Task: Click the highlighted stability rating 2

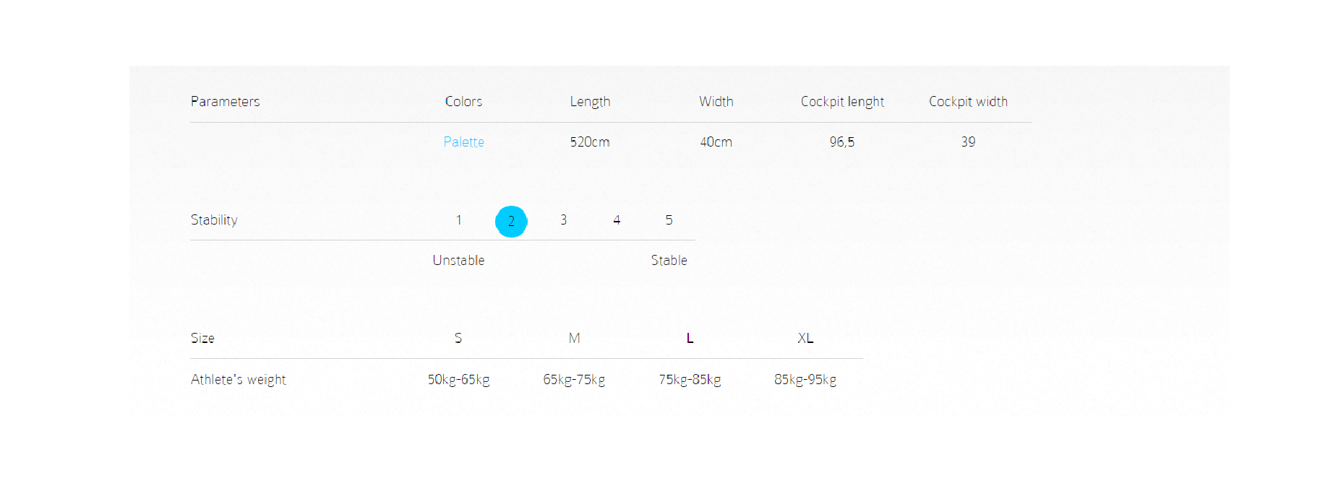Action: [x=511, y=222]
